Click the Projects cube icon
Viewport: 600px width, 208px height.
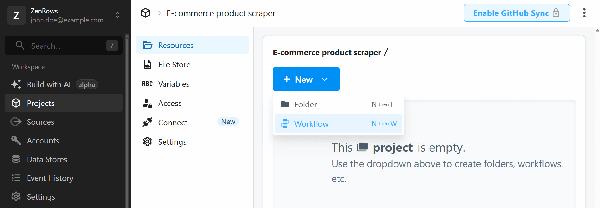(16, 103)
